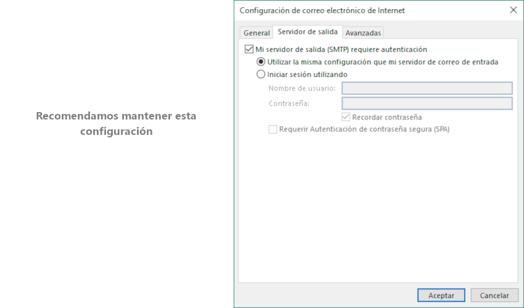Click the 'Contraseña:' label
The width and height of the screenshot is (524, 308).
(x=289, y=103)
